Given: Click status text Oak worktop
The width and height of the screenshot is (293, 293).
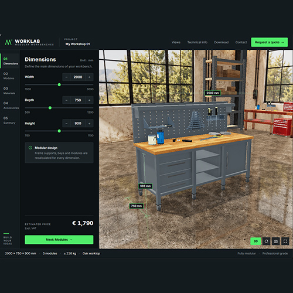Looking at the screenshot, I should coord(91,253).
